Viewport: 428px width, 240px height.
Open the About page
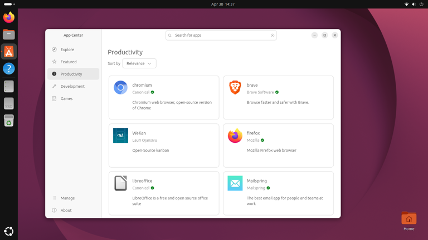point(73,211)
